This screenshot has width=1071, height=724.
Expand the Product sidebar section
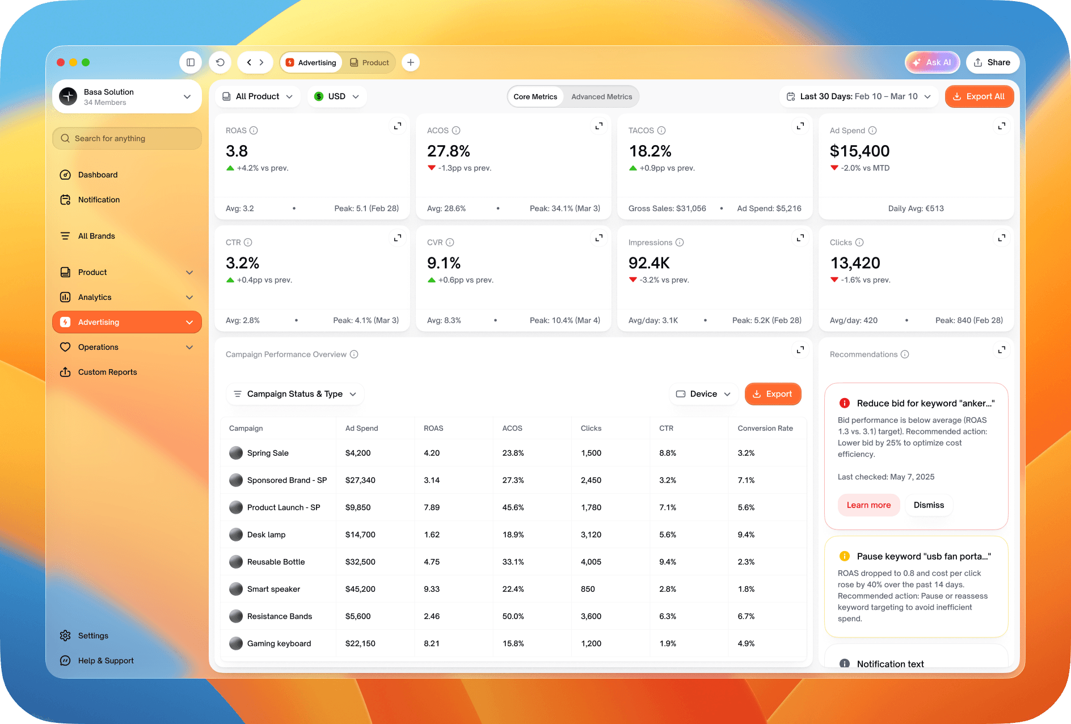pyautogui.click(x=127, y=272)
